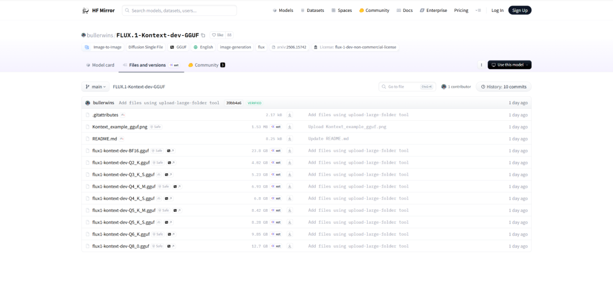Copy the model name with the copy icon
The image size is (613, 294).
[203, 35]
